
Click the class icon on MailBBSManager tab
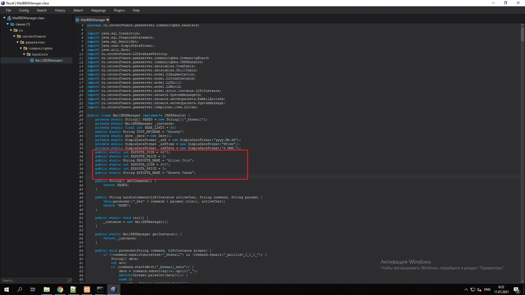tap(77, 20)
